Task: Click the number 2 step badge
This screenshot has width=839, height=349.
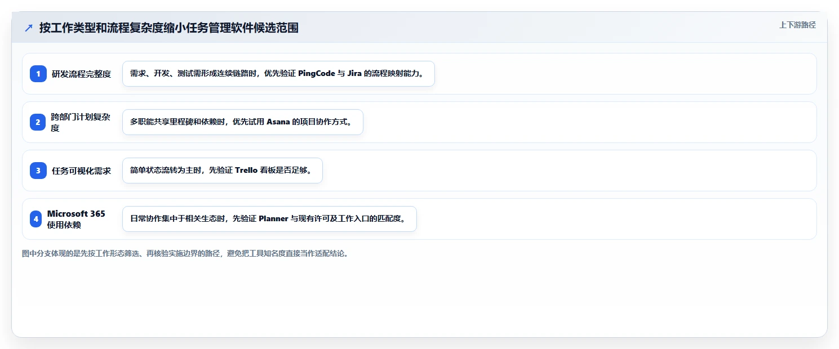Action: (x=38, y=122)
